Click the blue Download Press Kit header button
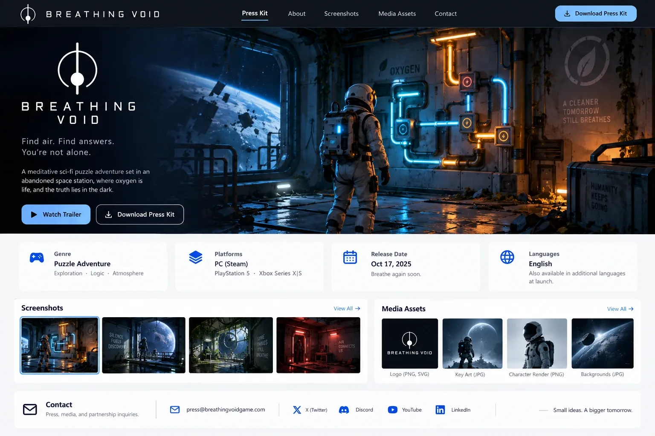This screenshot has width=655, height=436. pos(596,14)
